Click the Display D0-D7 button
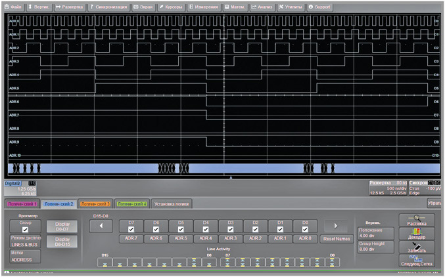The width and height of the screenshot is (445, 277). pyautogui.click(x=62, y=226)
